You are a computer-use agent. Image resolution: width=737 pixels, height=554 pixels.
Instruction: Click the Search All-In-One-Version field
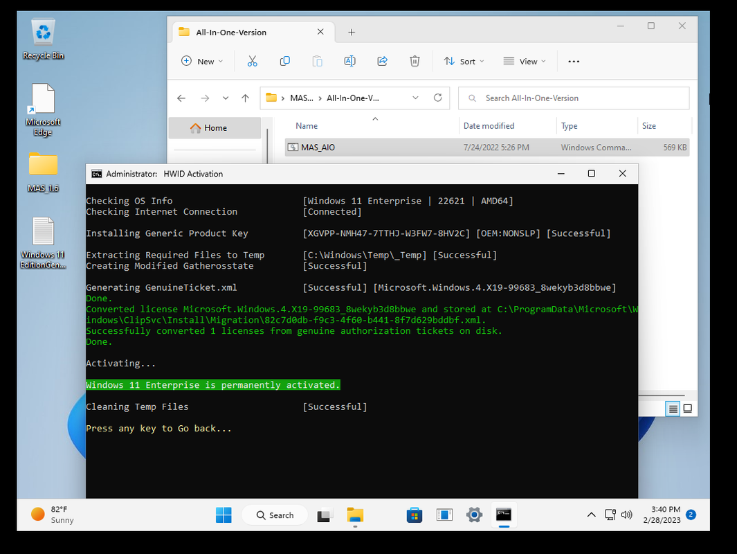coord(574,98)
